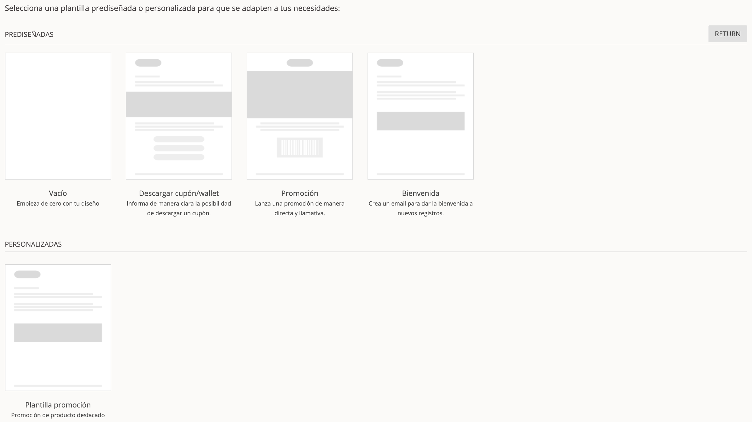
Task: Click the Vacío template title
Action: coord(58,193)
